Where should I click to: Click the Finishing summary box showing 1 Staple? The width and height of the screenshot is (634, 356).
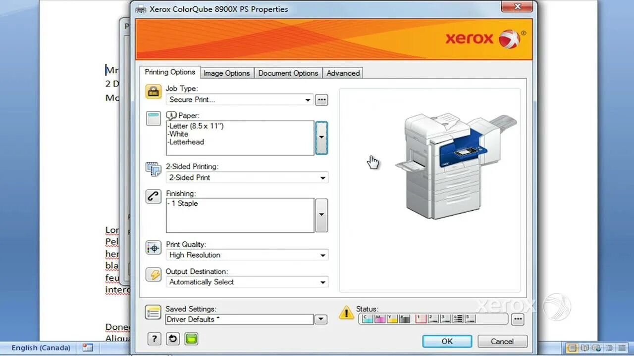[240, 215]
